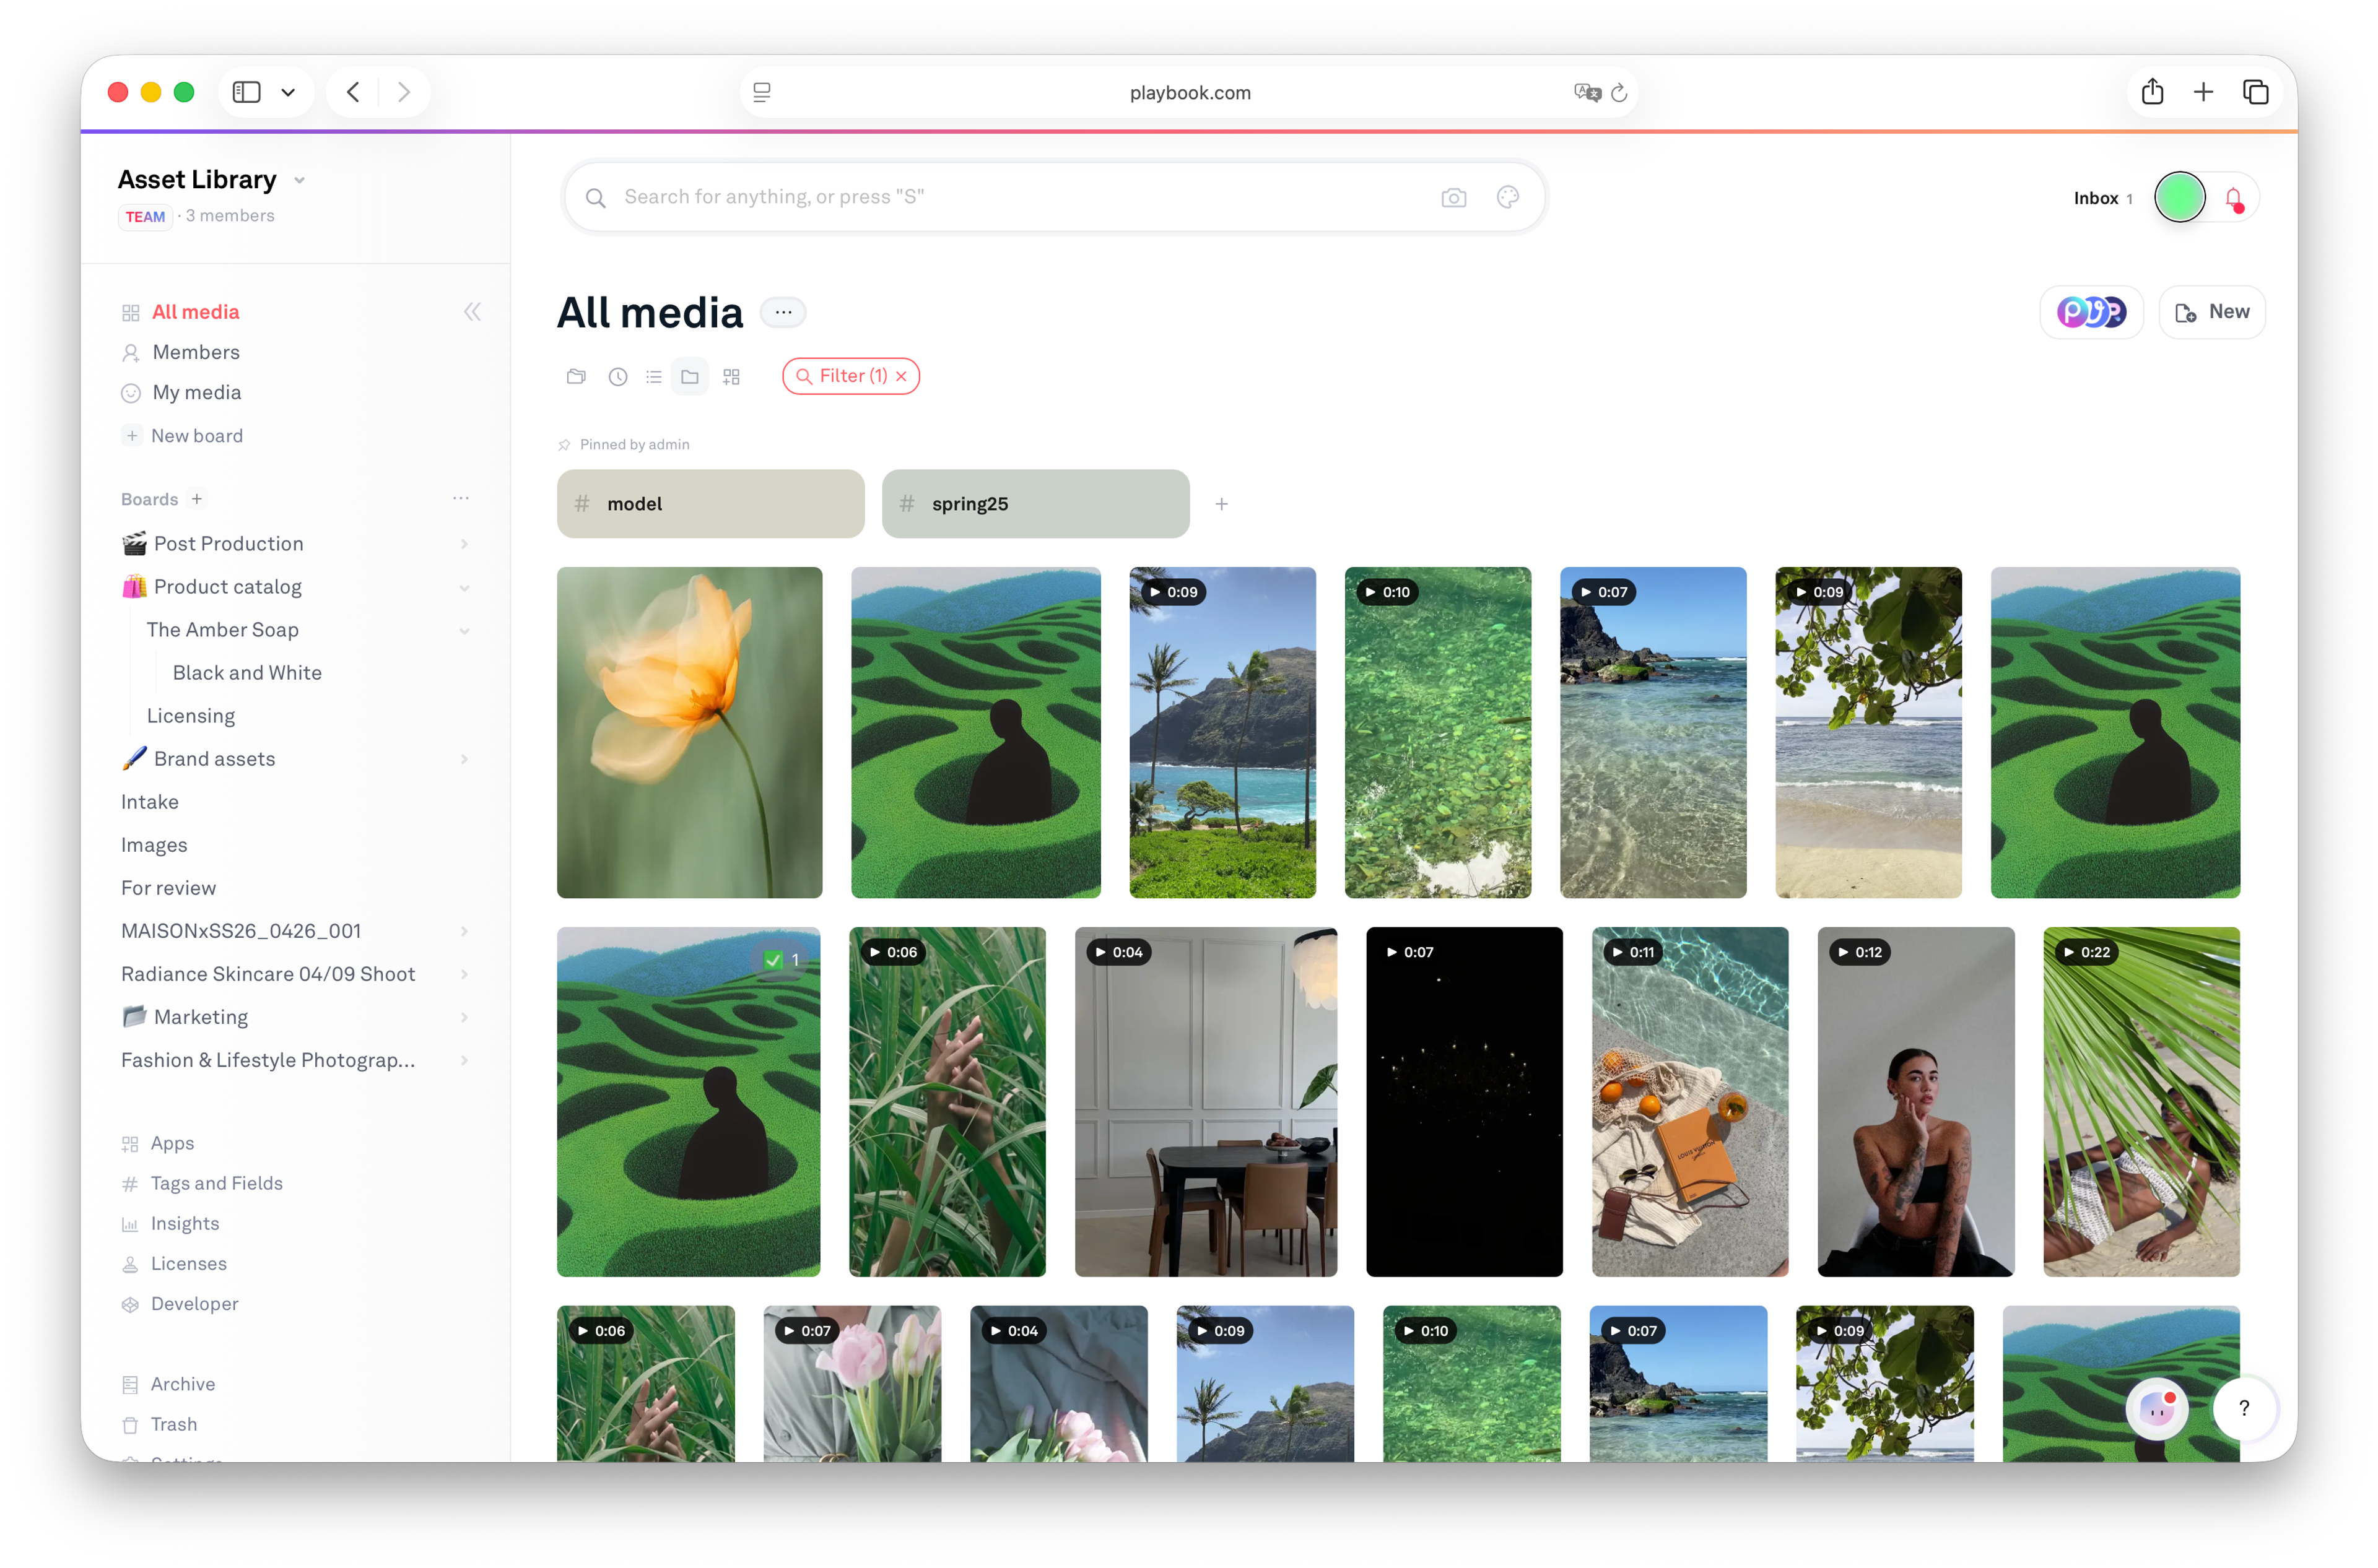Image resolution: width=2378 pixels, height=1568 pixels.
Task: Select the stacked folders view icon
Action: tap(577, 377)
